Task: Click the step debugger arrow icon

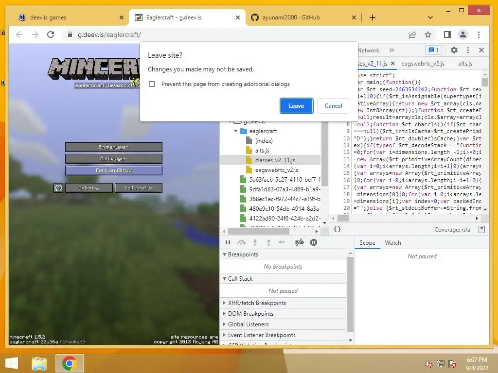Action: coord(282,243)
